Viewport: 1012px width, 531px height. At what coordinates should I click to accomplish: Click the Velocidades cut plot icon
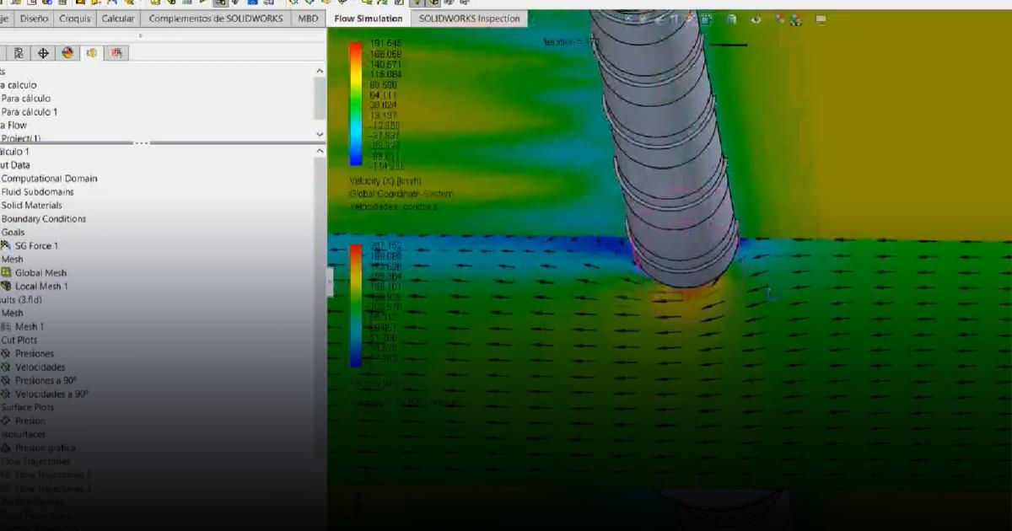(7, 367)
